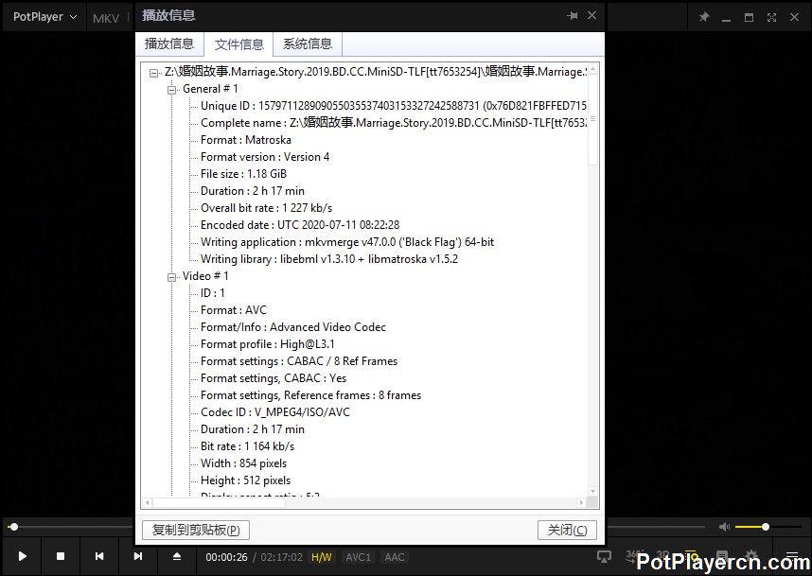Select the Unique ID row

click(x=394, y=106)
